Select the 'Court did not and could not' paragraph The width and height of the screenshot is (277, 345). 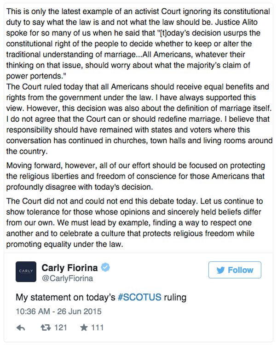click(x=134, y=223)
